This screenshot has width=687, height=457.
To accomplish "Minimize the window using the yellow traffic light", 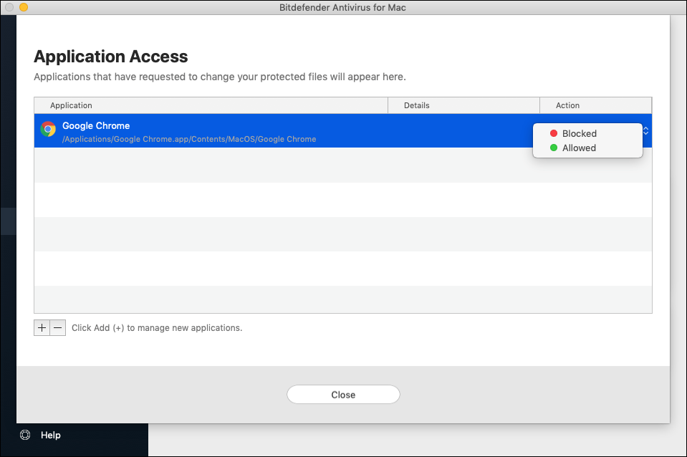I will pos(23,7).
